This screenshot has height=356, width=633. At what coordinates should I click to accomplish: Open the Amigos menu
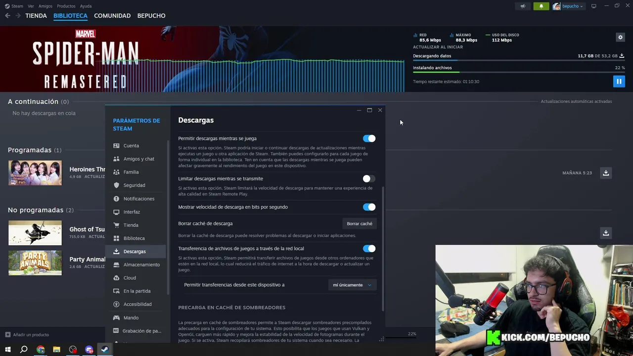click(45, 6)
